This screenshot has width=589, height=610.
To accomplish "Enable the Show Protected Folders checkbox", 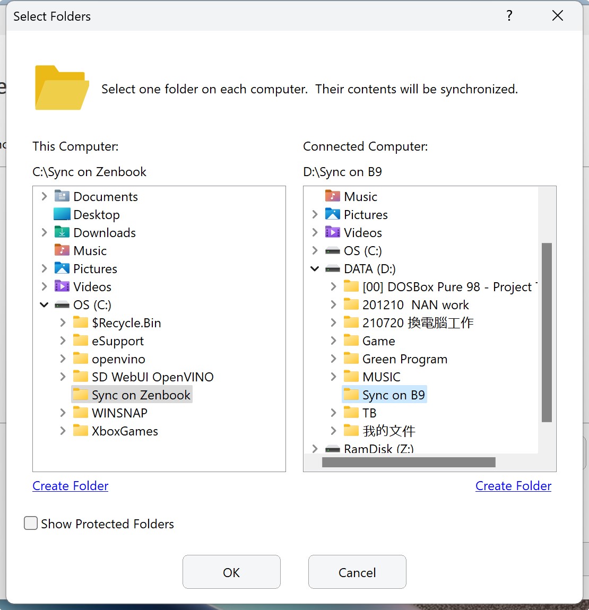I will (31, 524).
